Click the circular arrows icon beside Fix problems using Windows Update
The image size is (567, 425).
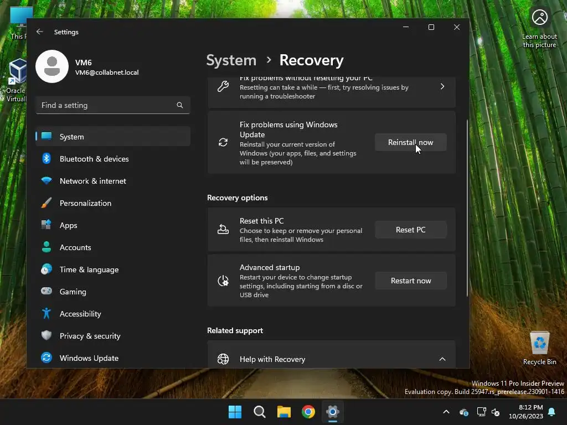click(x=223, y=142)
